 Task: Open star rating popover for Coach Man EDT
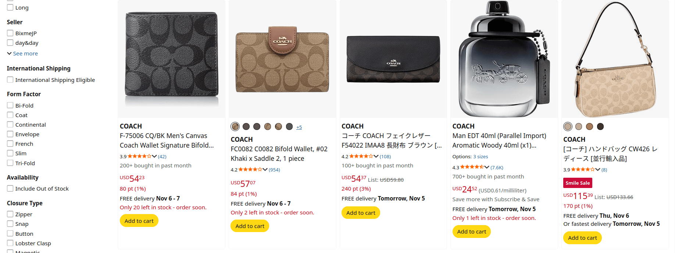pos(474,167)
